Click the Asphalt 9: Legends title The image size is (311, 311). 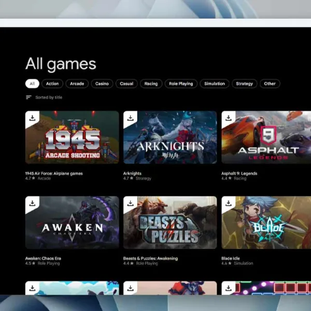point(239,174)
